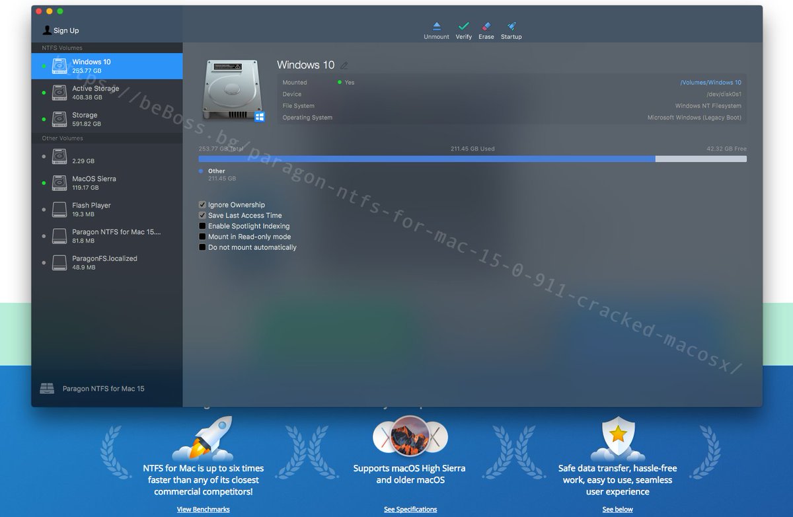Viewport: 793px width, 517px height.
Task: Click the /dev/disk0s1 device value
Action: [724, 95]
